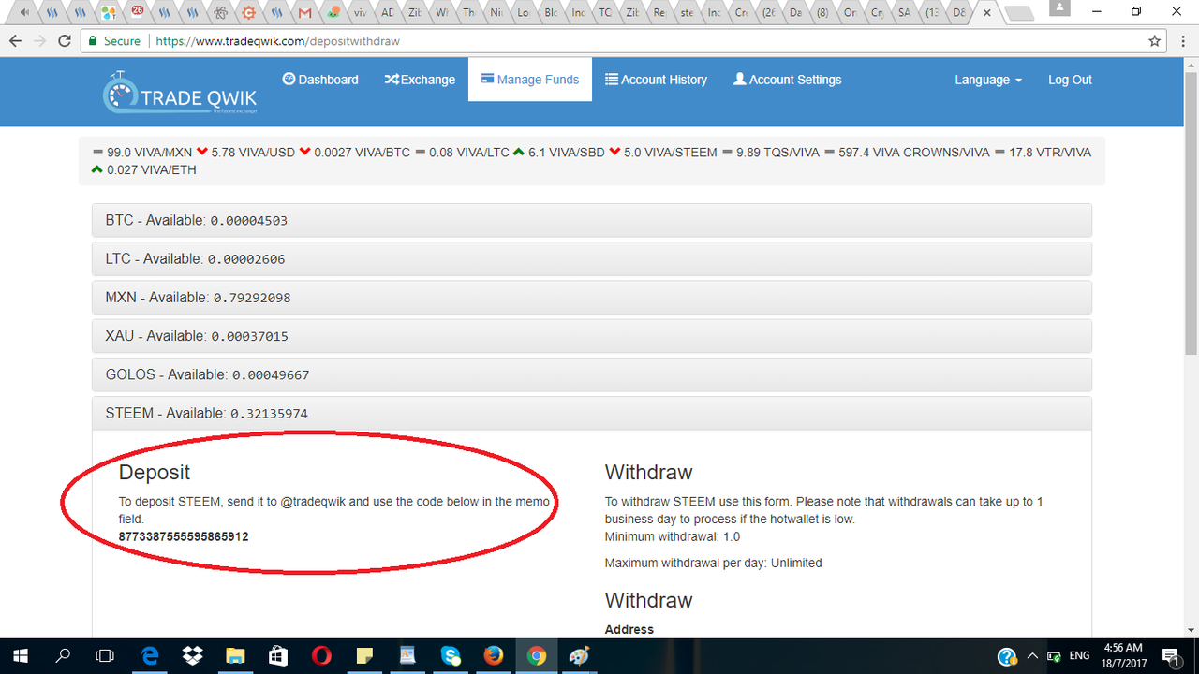Open File Explorer from the taskbar
Screen dimensions: 1199x674
(x=235, y=656)
